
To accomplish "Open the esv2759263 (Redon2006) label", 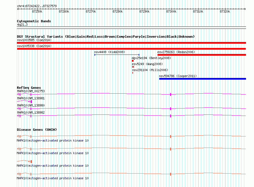I will [x=176, y=52].
